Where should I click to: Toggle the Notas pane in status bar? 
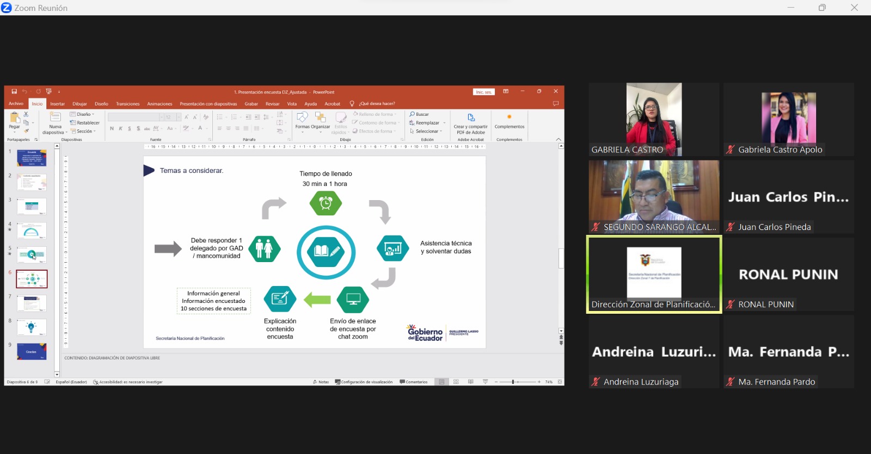[x=321, y=382]
